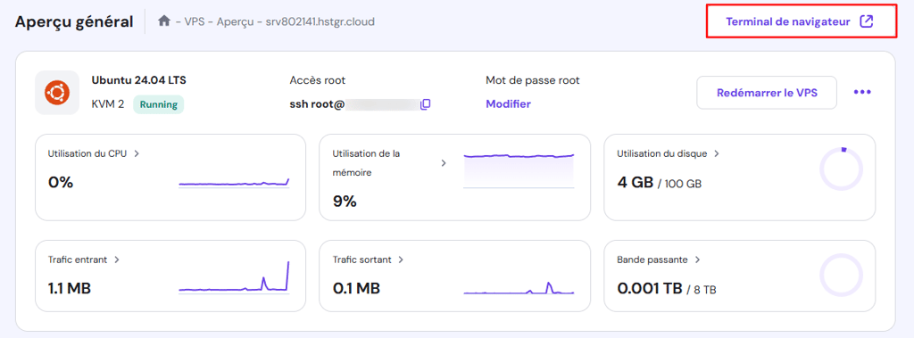Click the Running status badge
914x338 pixels.
point(159,105)
